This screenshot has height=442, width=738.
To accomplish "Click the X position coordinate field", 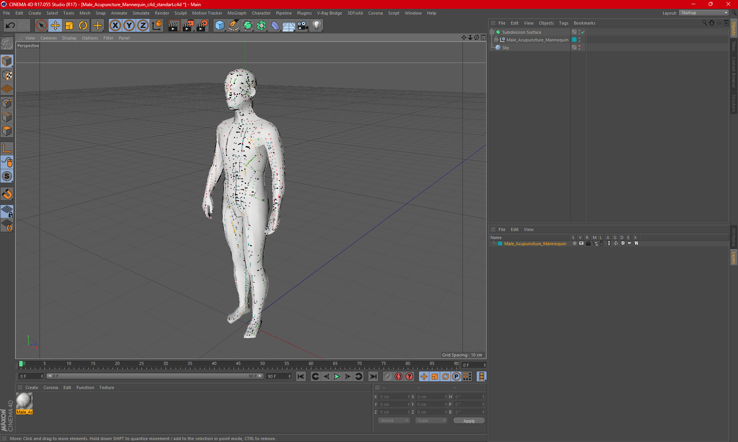I will [x=394, y=397].
